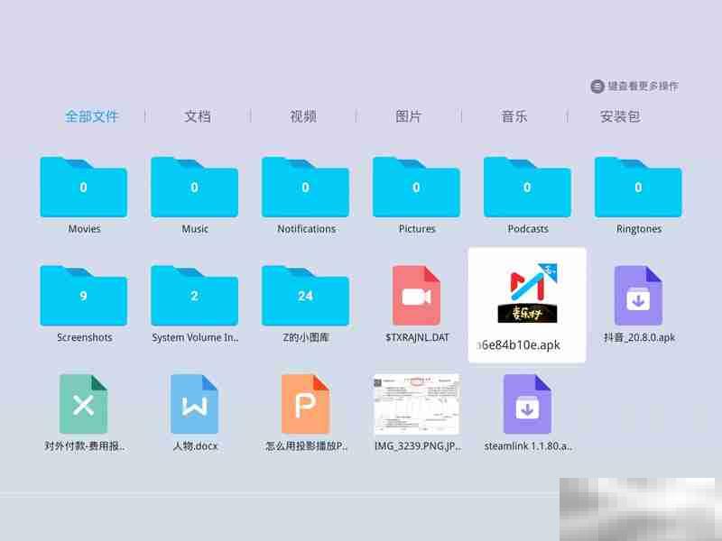This screenshot has width=722, height=541.
Task: Open the 图片 category
Action: click(411, 116)
